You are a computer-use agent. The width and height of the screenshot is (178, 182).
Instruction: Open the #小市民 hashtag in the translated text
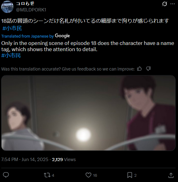click(11, 55)
